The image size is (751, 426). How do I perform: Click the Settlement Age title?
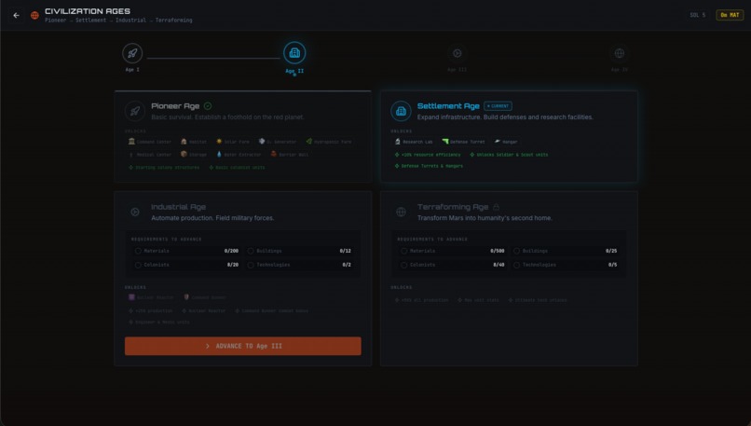tap(448, 106)
